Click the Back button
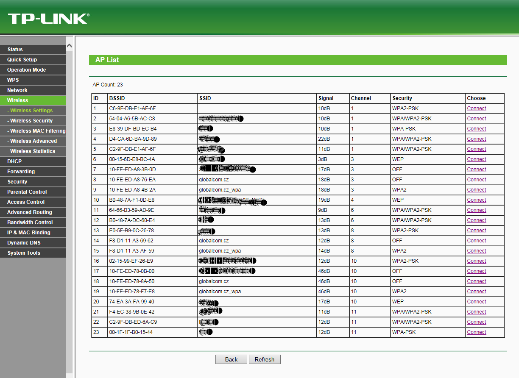519x378 pixels. point(231,359)
